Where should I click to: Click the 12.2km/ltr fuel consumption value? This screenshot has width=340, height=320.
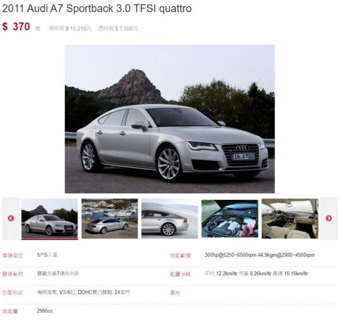click(257, 274)
